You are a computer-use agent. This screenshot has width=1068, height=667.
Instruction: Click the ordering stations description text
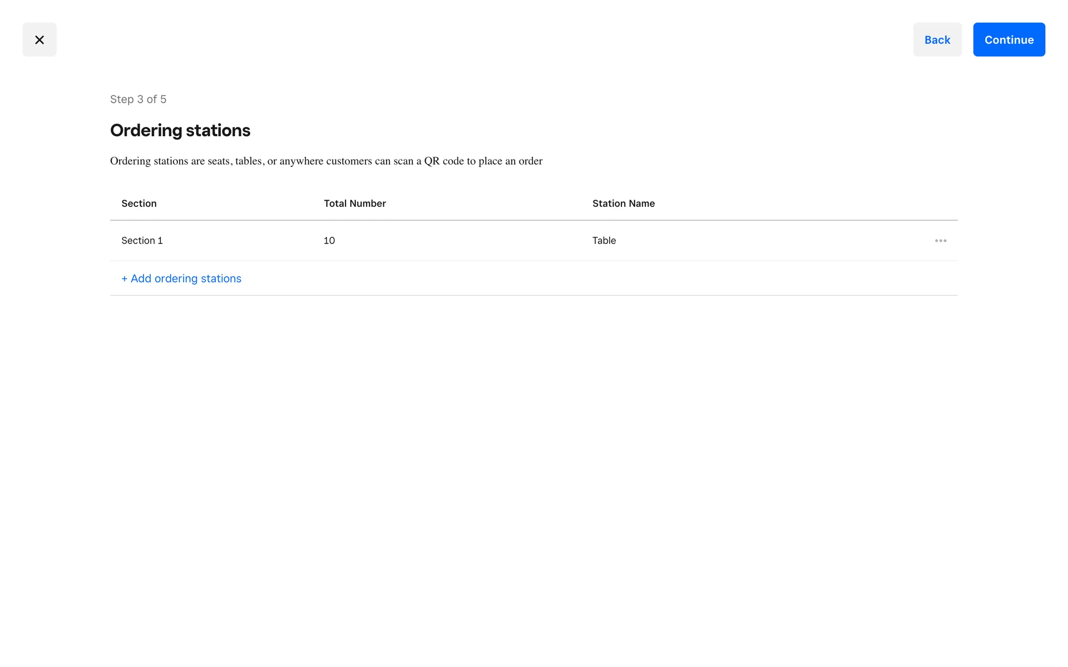point(326,161)
